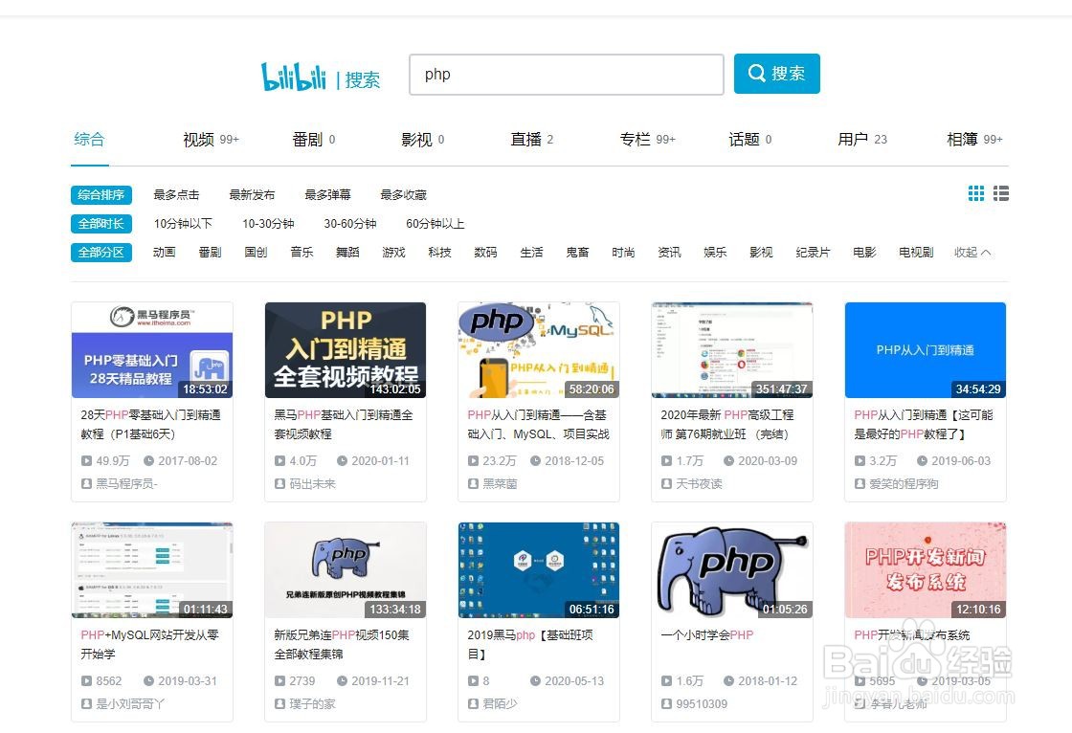
Task: Open the 用户 23 tab
Action: [x=861, y=140]
